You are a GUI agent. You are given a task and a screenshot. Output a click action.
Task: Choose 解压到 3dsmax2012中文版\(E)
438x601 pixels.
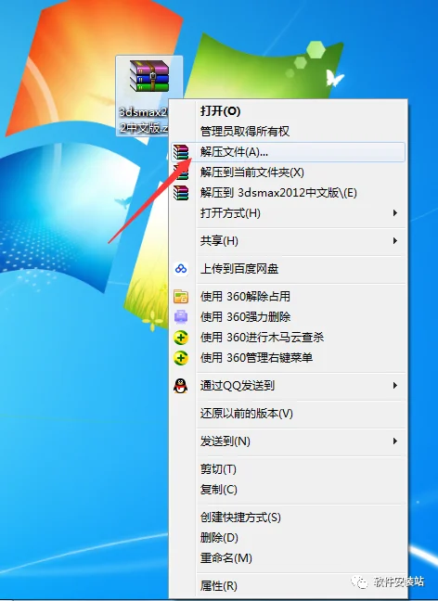click(288, 193)
